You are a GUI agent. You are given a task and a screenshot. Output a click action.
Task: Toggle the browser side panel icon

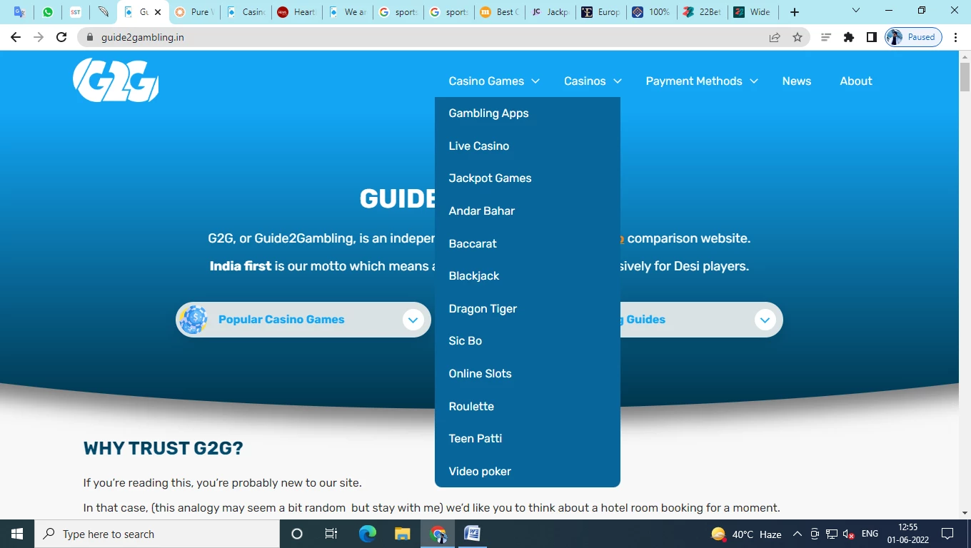tap(872, 37)
